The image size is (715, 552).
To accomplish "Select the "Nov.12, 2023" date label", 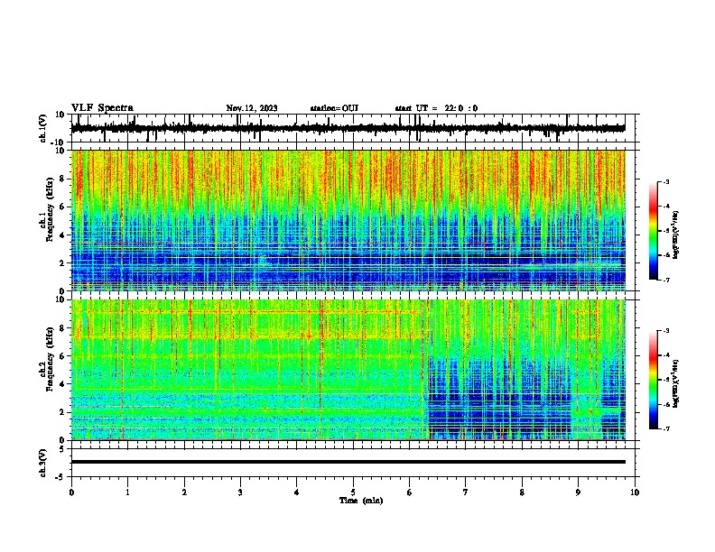I will [252, 108].
